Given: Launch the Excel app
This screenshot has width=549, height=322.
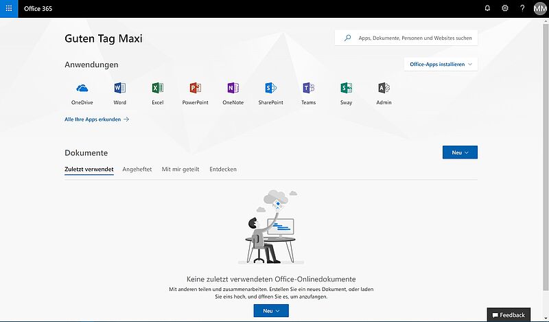Looking at the screenshot, I should point(158,93).
